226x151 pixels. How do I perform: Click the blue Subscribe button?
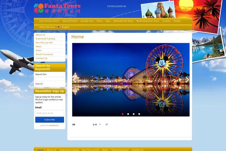click(50, 120)
